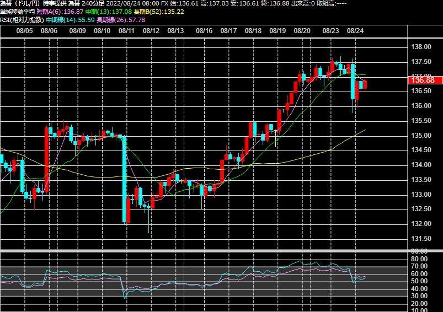Screen dimensions: 443x312
Task: Click the 為替（ドル/円）時事提供 chart title
Action: coord(33,4)
